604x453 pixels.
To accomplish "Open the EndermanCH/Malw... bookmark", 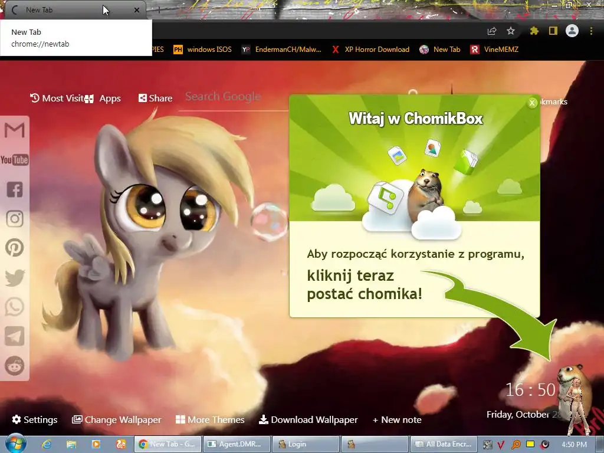I will [x=281, y=50].
